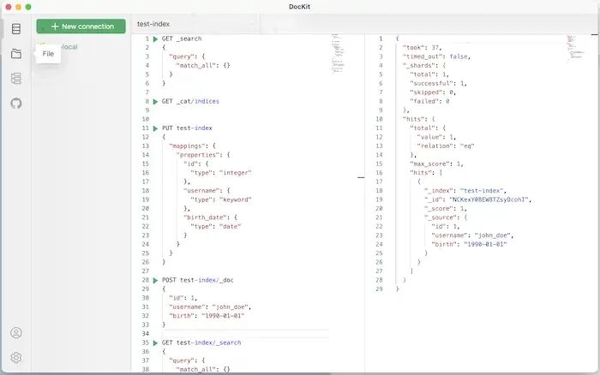Image resolution: width=600 pixels, height=375 pixels.
Task: Click "birth": "1990-01-01" in the editor
Action: [207, 316]
